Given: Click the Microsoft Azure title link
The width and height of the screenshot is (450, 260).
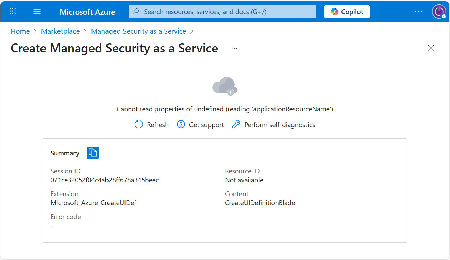Looking at the screenshot, I should tap(87, 12).
